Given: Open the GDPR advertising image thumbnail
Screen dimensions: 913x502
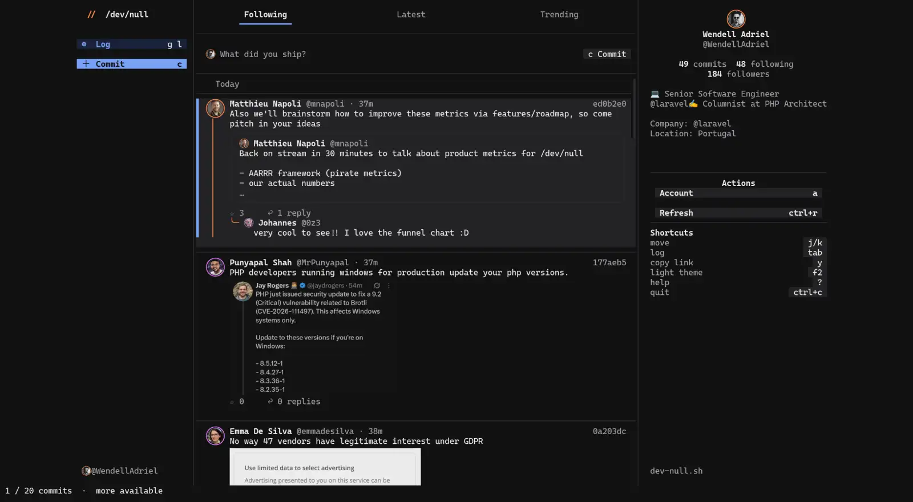Looking at the screenshot, I should pos(325,467).
